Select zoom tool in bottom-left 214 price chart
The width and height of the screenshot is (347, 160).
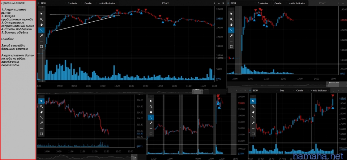41,106
